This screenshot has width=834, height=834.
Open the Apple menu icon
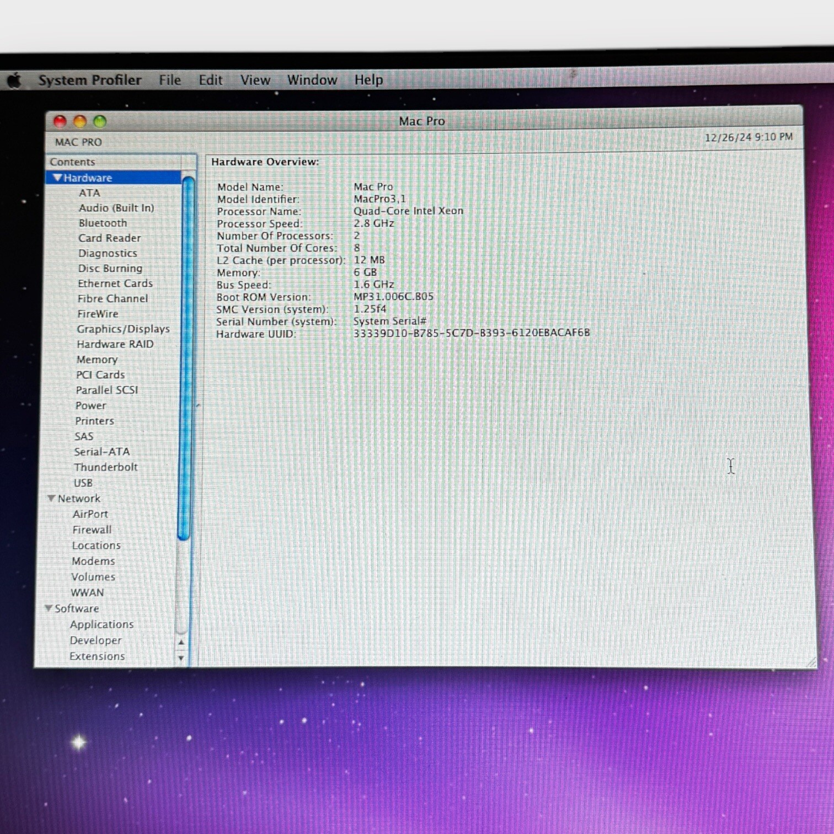click(15, 81)
